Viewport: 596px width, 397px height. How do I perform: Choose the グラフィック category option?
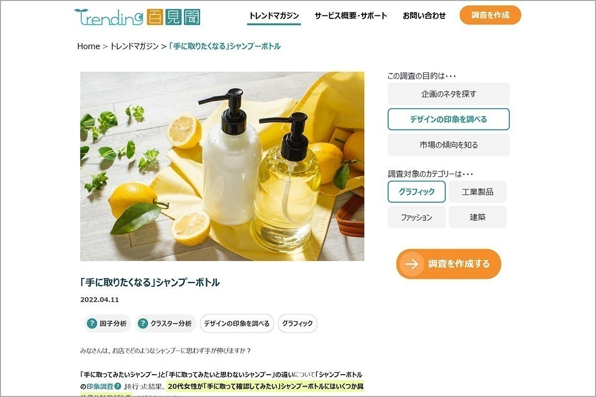[x=417, y=192]
